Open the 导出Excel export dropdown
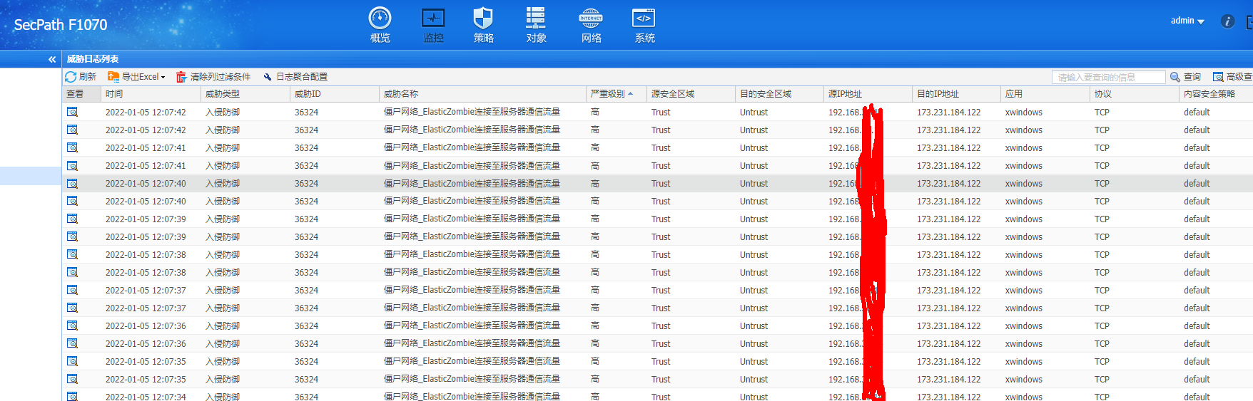 tap(136, 77)
